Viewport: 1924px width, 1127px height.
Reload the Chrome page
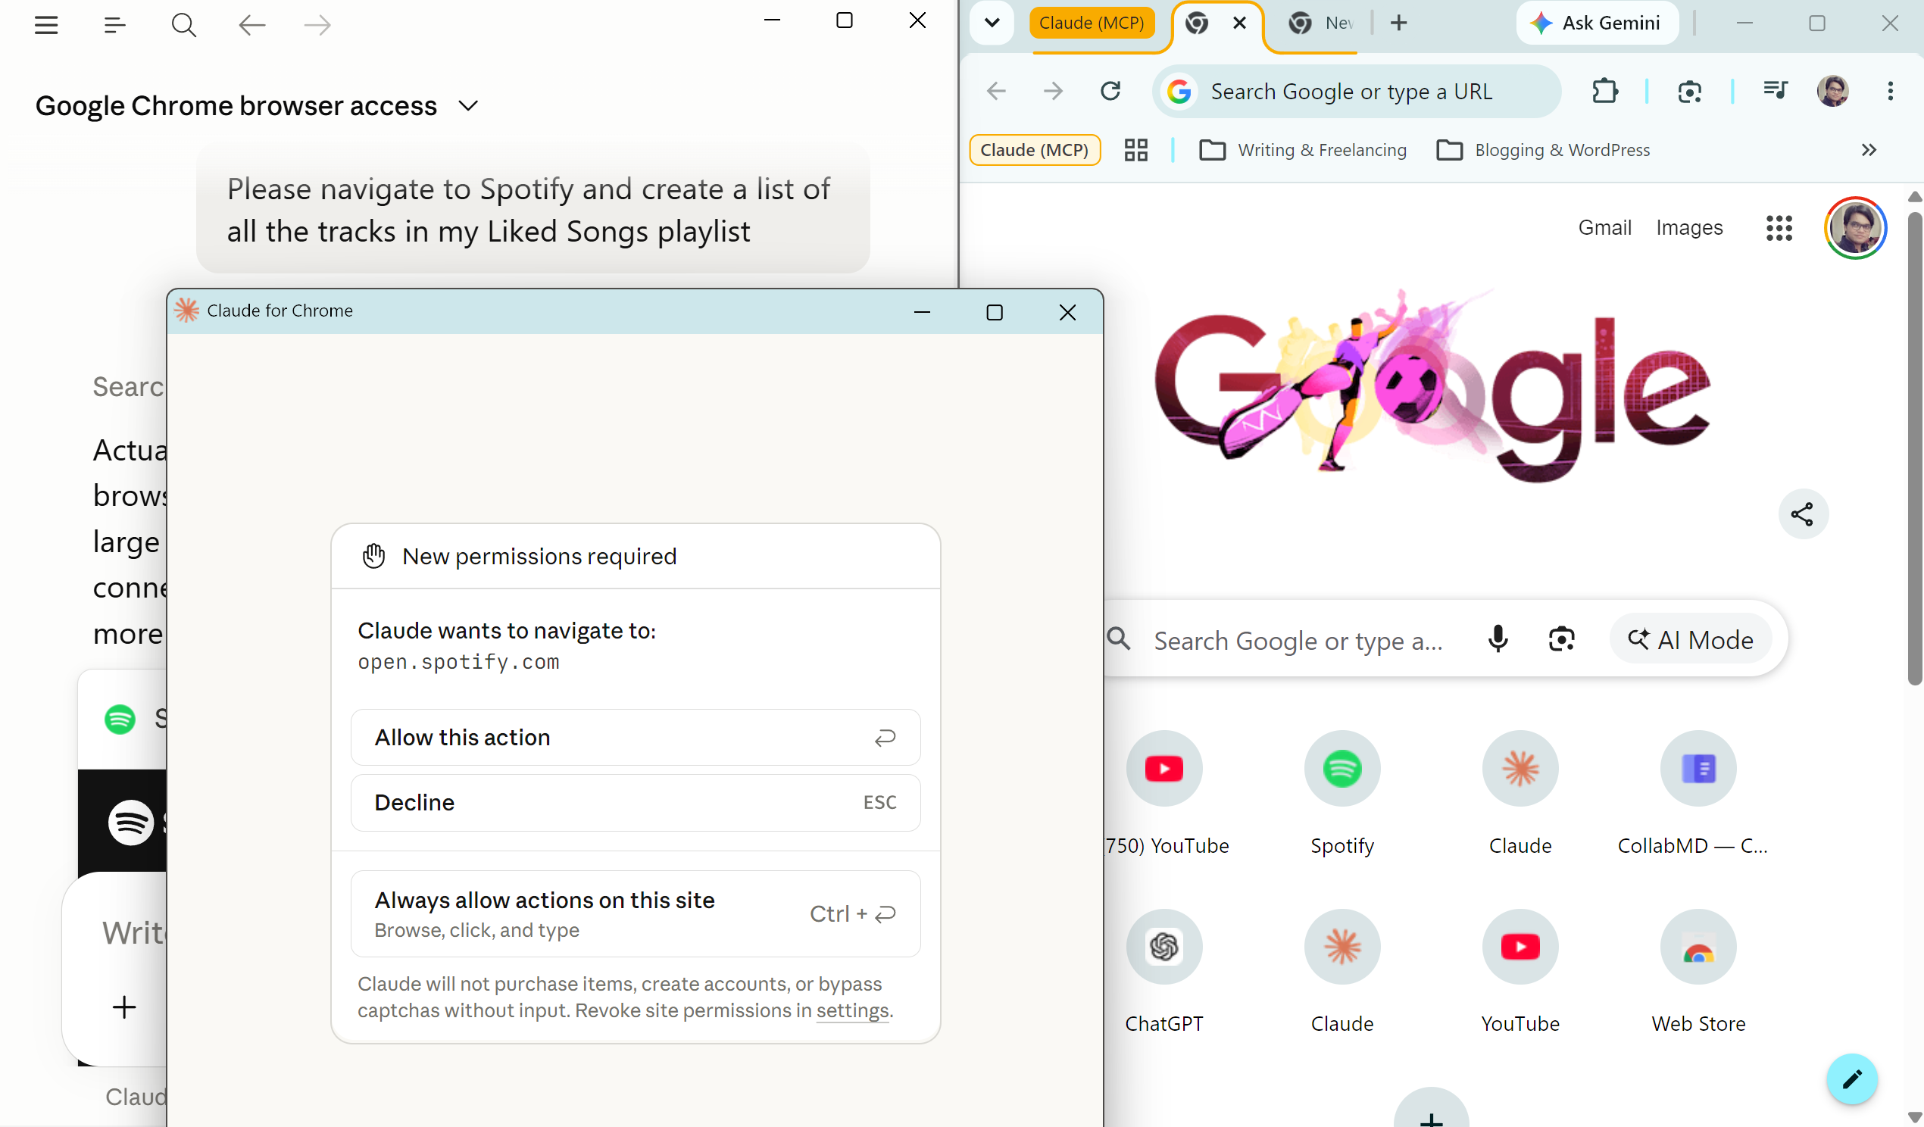[1110, 92]
